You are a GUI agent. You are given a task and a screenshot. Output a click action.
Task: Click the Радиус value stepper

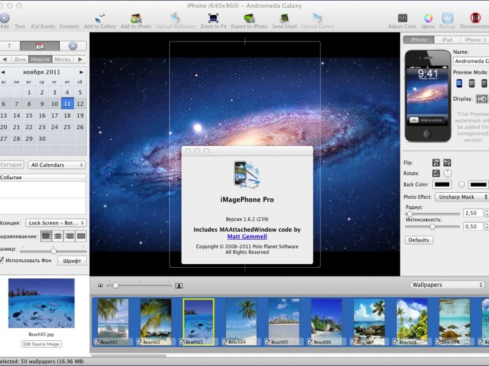(487, 213)
